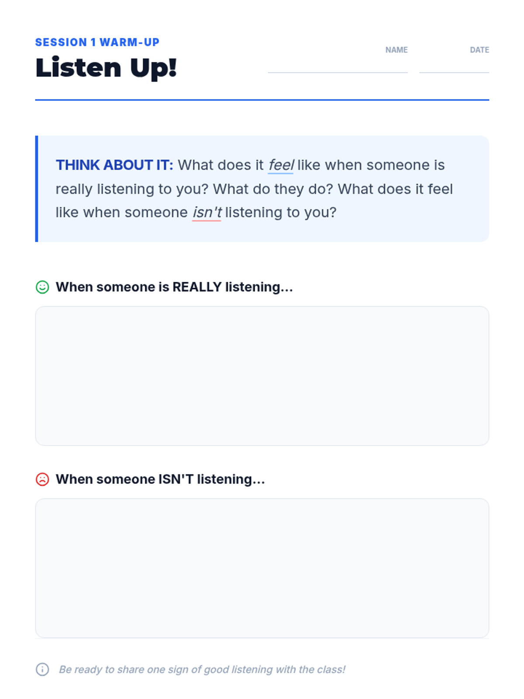Click the 'Be ready to share' footer note

click(x=202, y=669)
